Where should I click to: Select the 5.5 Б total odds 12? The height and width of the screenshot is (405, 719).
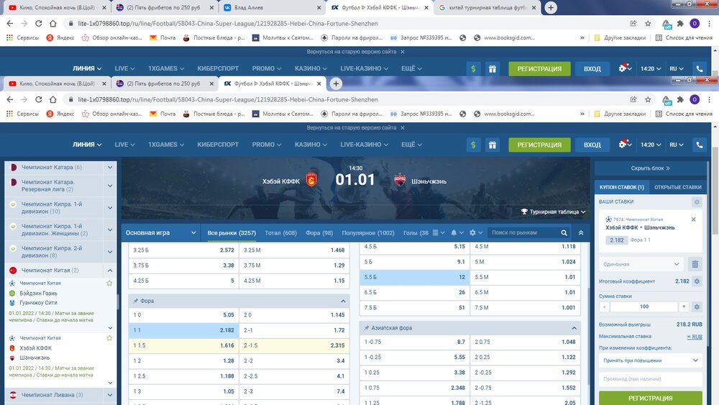[415, 277]
